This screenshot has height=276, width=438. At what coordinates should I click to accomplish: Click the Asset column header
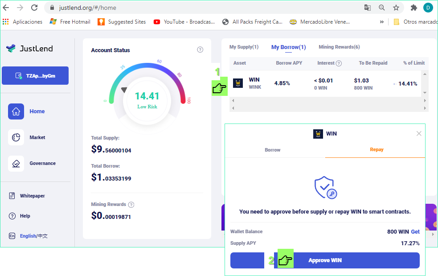[240, 63]
